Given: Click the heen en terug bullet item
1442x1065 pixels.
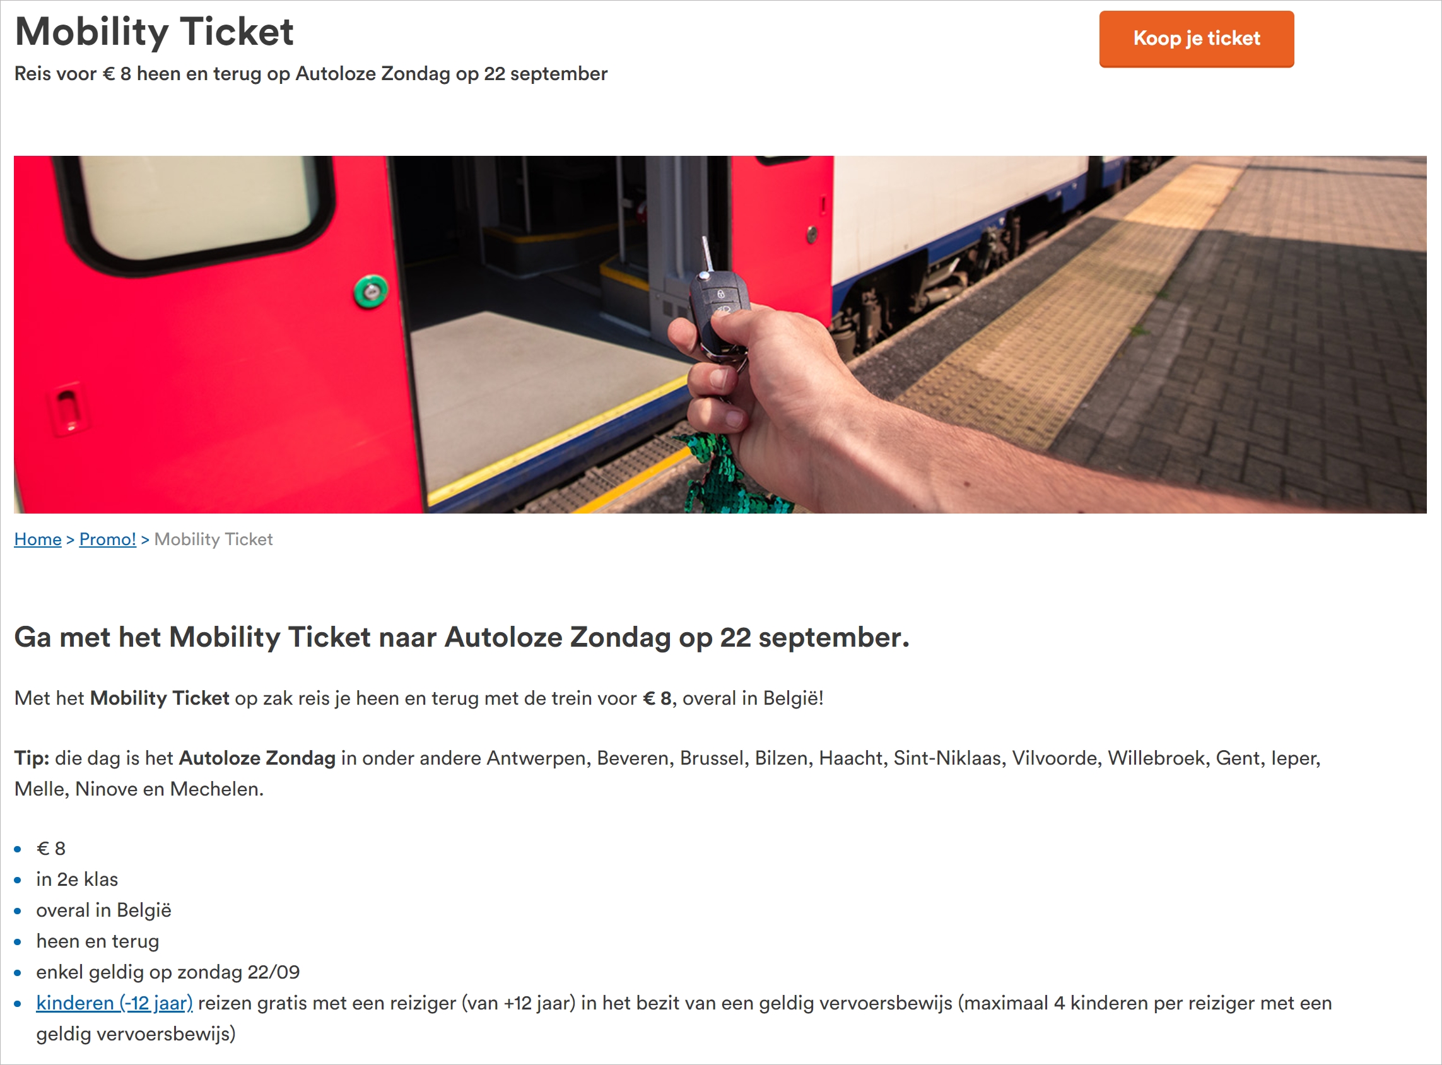Looking at the screenshot, I should pyautogui.click(x=97, y=941).
